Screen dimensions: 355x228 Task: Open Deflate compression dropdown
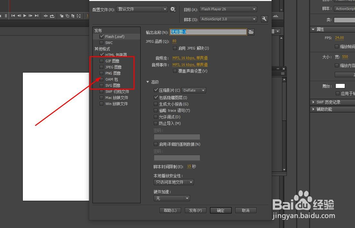[x=194, y=90]
